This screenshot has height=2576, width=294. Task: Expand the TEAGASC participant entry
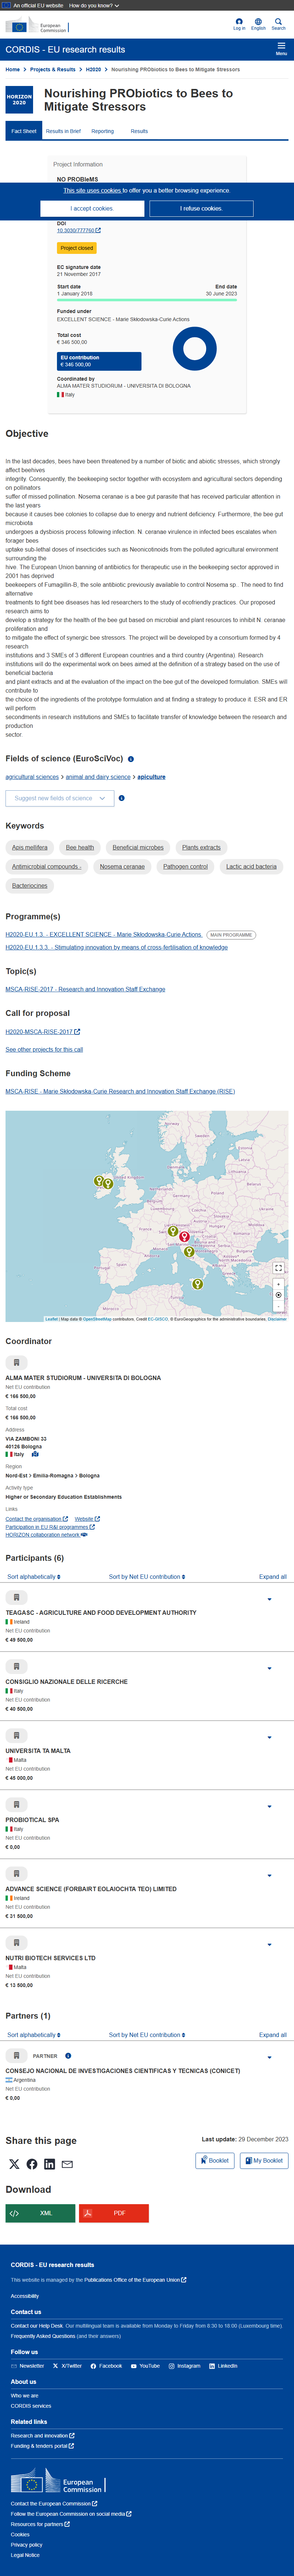[269, 1599]
